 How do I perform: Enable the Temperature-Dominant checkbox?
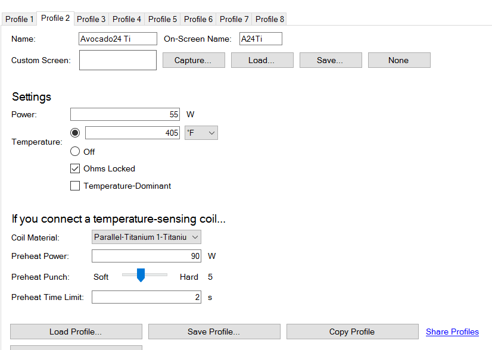[75, 186]
